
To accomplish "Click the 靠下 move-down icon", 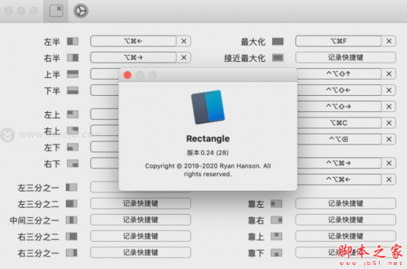I will (277, 253).
